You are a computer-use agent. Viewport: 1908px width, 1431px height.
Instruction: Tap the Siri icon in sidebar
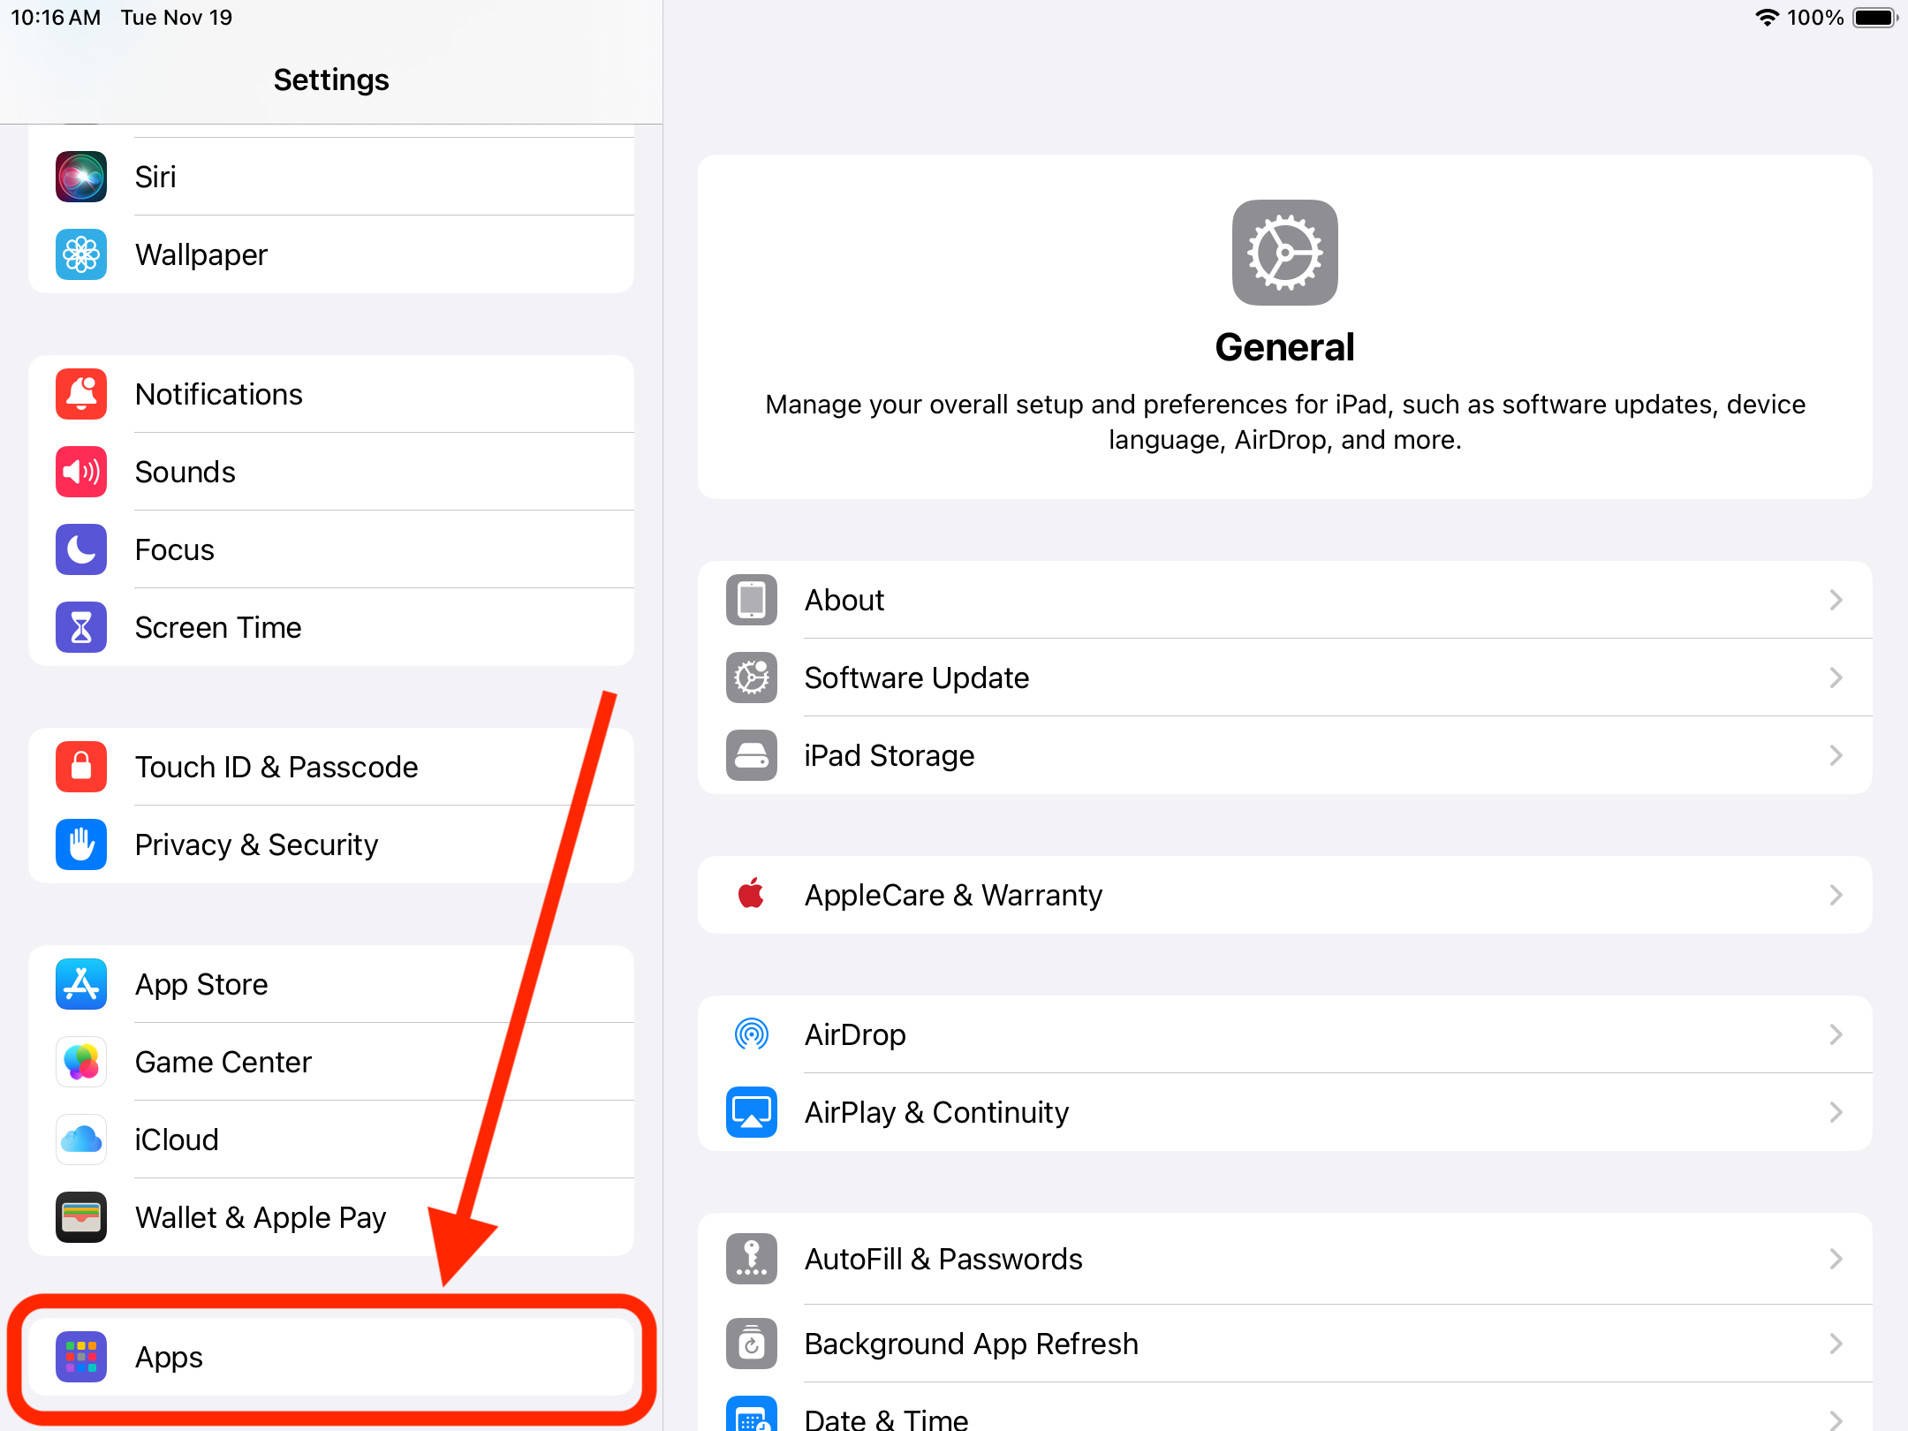(x=81, y=177)
